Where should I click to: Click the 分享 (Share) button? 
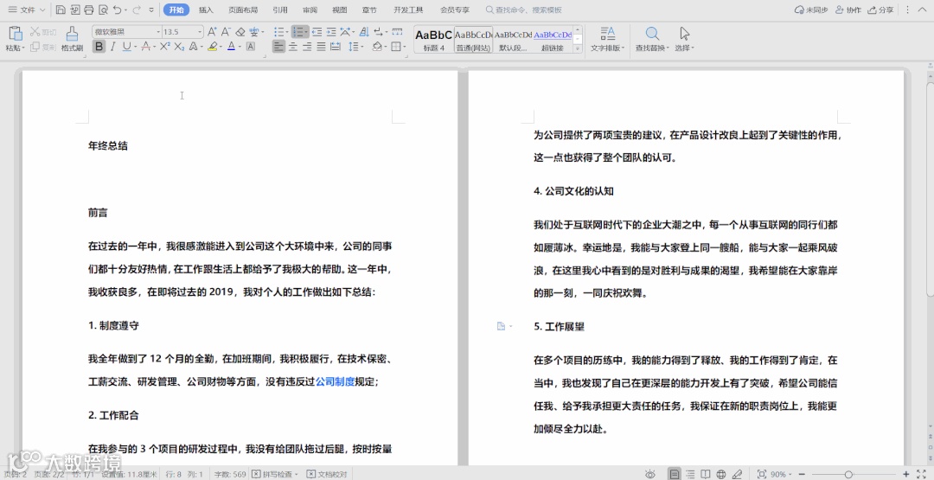click(x=881, y=10)
